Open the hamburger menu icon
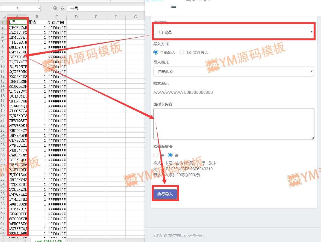 [174, 6]
